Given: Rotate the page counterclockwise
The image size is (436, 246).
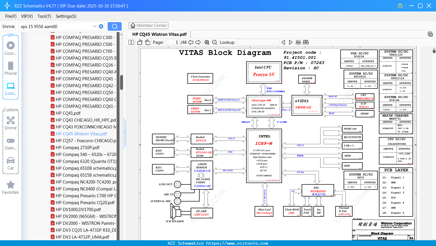Looking at the screenshot, I should pos(140,42).
